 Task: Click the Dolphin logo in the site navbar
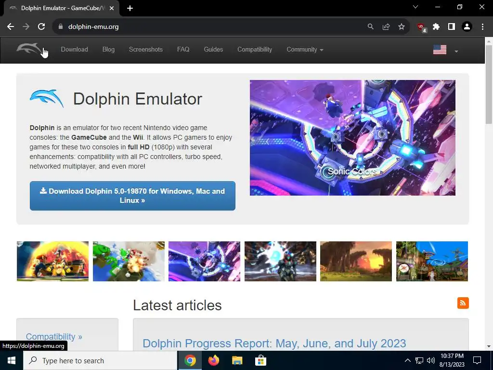[x=29, y=49]
